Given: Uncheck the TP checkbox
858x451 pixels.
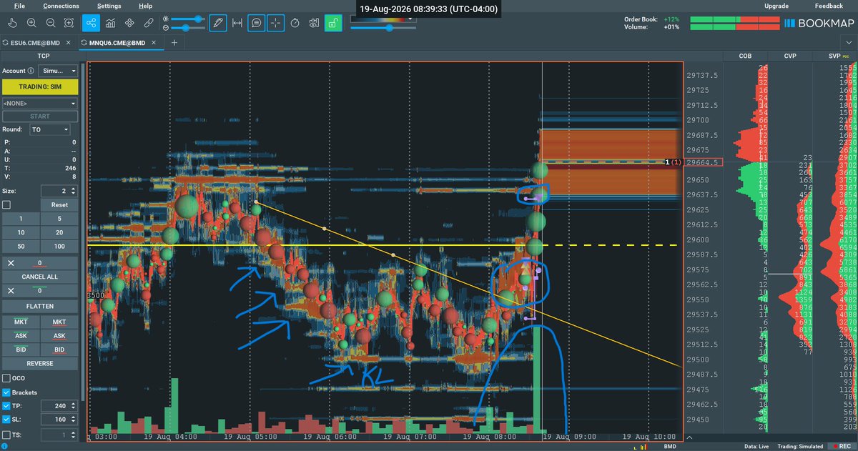Looking at the screenshot, I should (x=6, y=406).
